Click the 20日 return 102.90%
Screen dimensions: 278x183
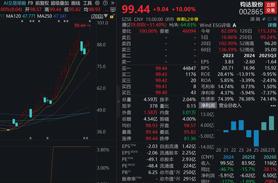(228, 43)
